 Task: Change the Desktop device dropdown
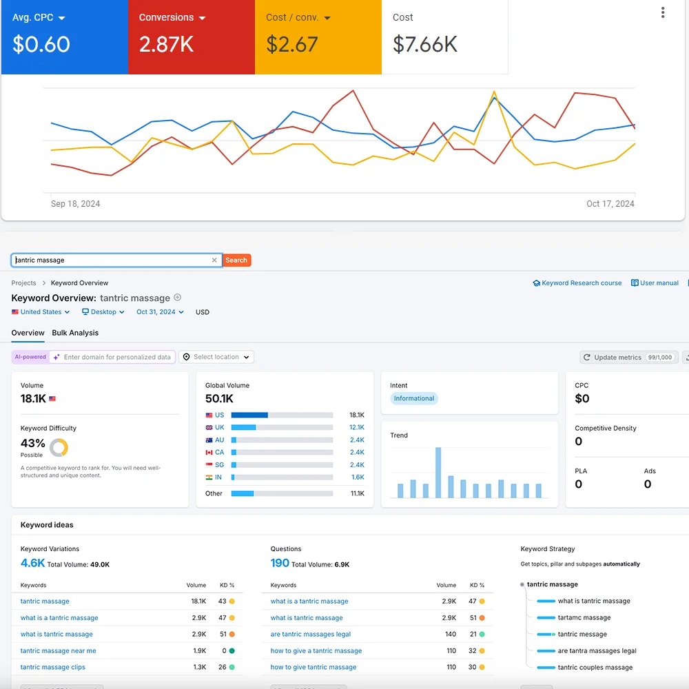click(103, 312)
